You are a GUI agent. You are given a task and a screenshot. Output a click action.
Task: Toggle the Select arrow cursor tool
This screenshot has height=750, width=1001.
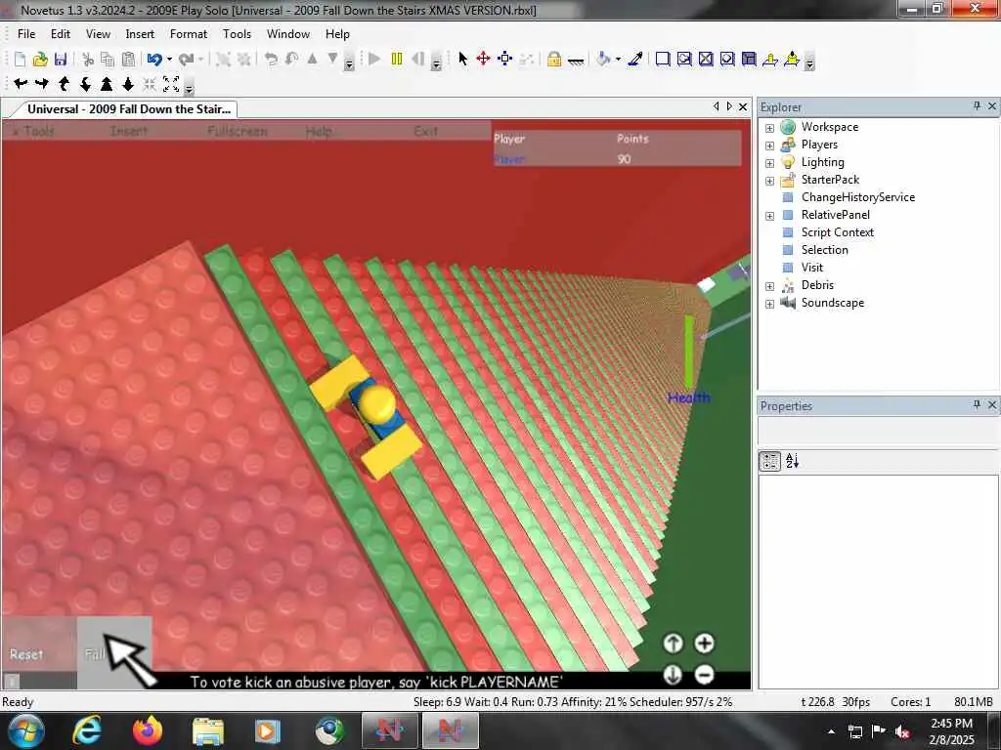pos(462,60)
